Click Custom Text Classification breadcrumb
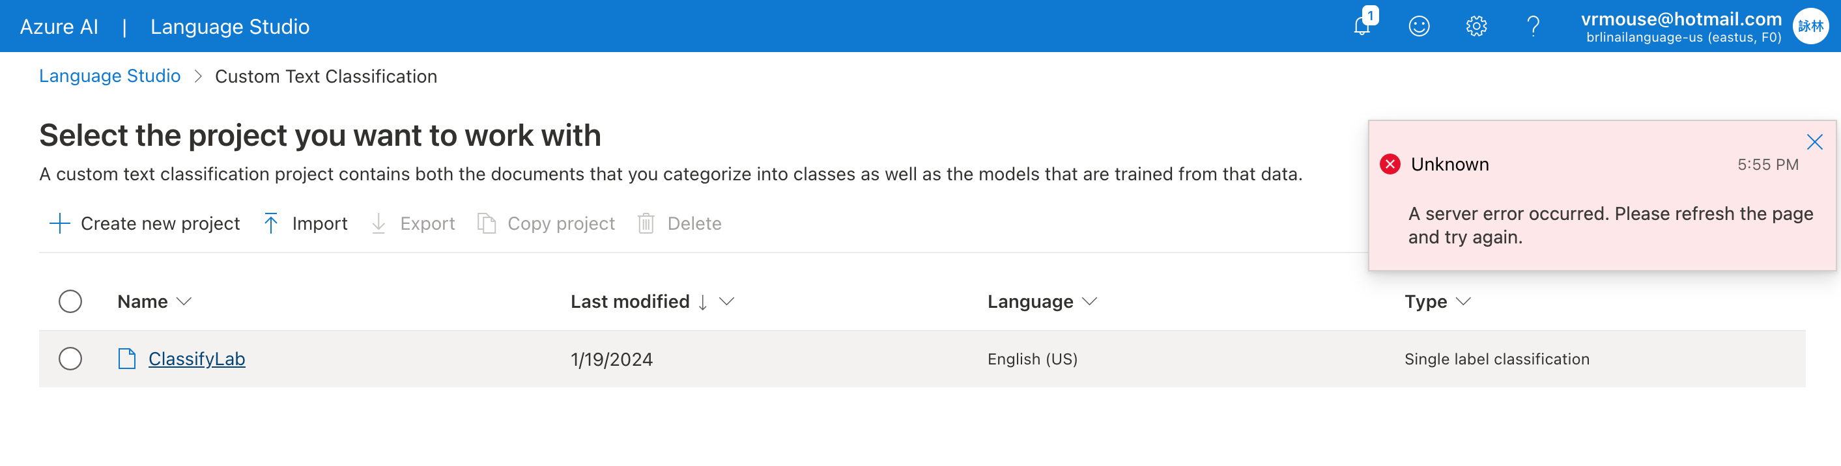 (x=326, y=76)
